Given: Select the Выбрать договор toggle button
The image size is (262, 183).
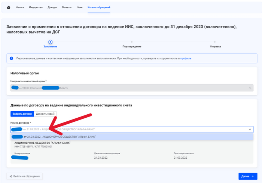Looking at the screenshot, I should point(22,114).
